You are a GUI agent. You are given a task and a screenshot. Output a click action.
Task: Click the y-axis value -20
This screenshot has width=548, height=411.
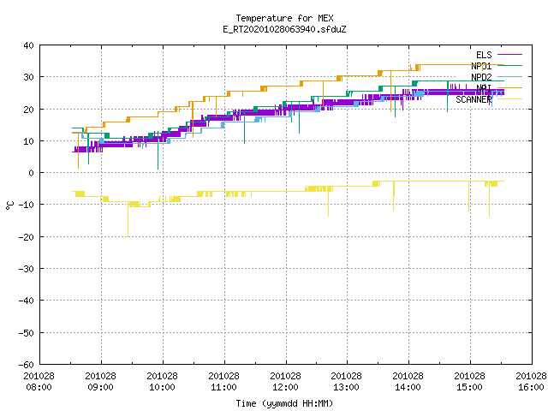pos(27,237)
